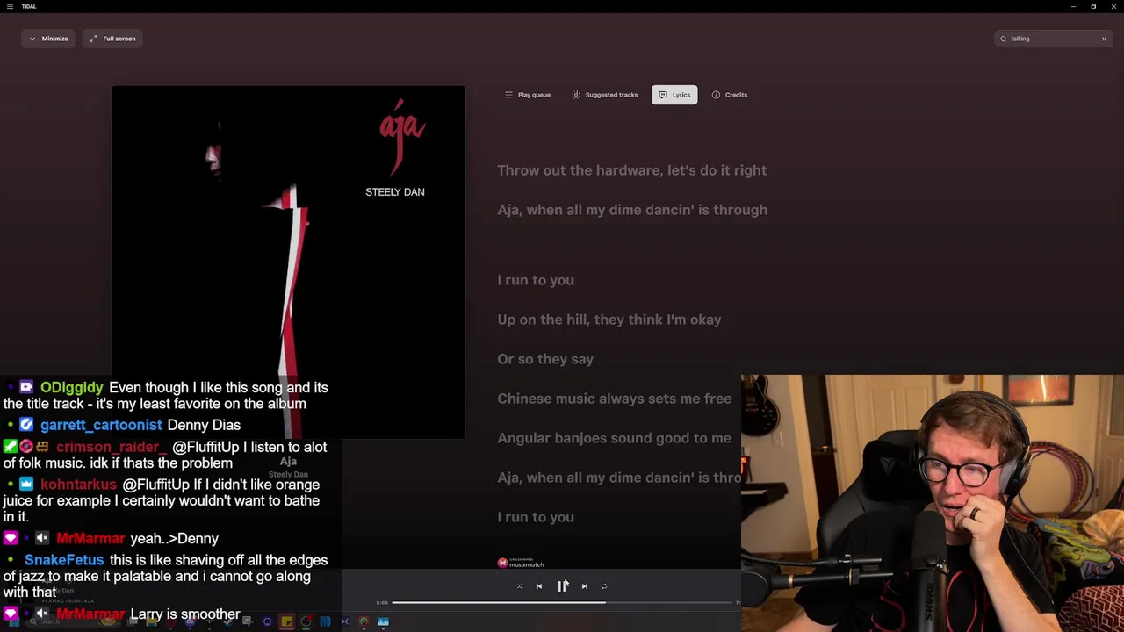
Task: Toggle repeat mode
Action: click(604, 586)
